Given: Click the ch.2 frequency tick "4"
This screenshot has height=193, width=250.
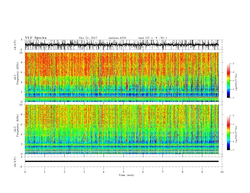Looking at the screenshot, I should (22, 134).
